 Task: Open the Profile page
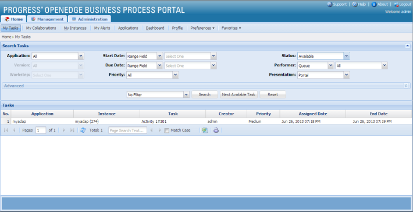pos(177,28)
